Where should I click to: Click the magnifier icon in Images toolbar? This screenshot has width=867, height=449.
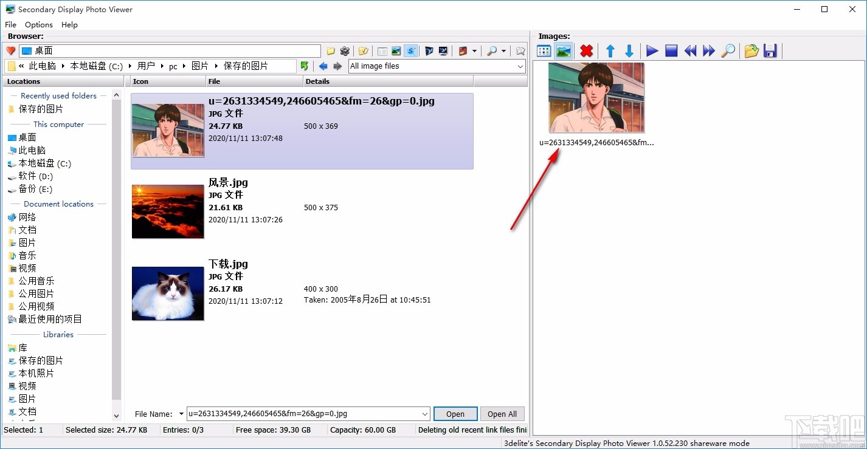[x=728, y=51]
